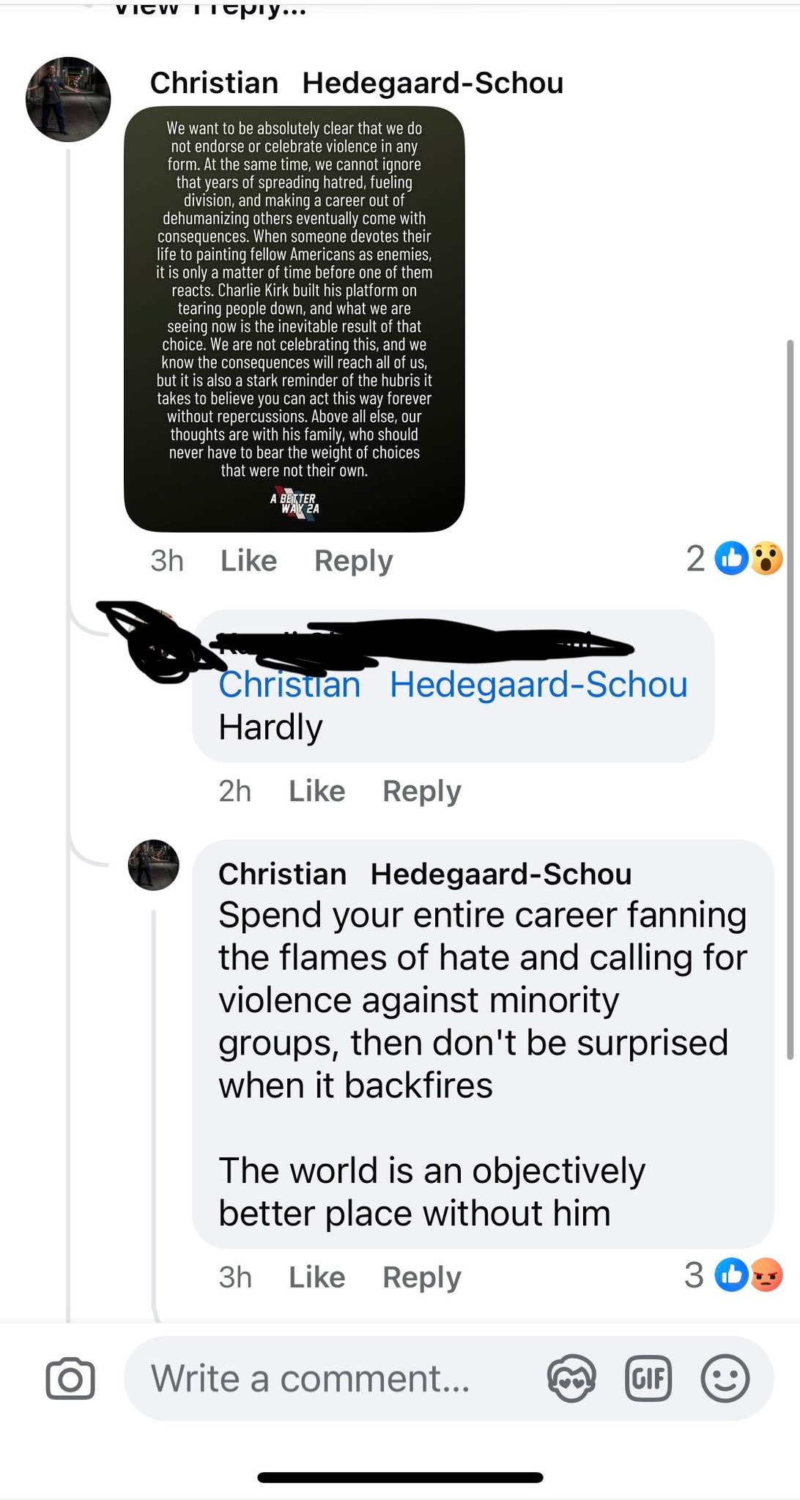This screenshot has width=800, height=1500.
Task: Open Christian Hedegaard-Schou's top profile picture
Action: pos(68,99)
